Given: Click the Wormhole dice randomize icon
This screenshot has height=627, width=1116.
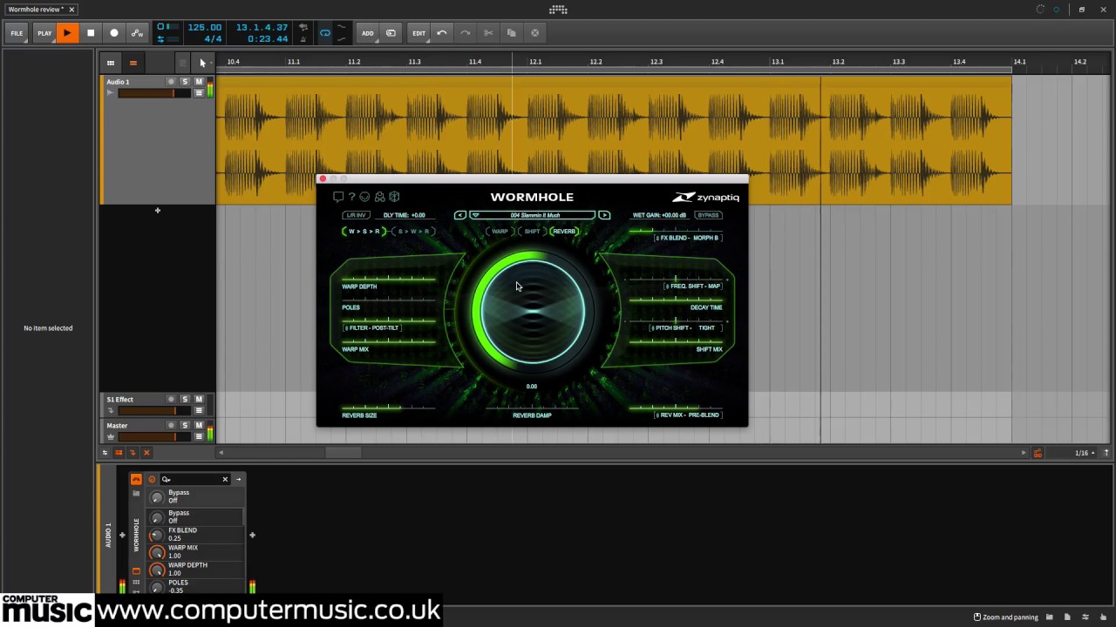Looking at the screenshot, I should tap(394, 197).
